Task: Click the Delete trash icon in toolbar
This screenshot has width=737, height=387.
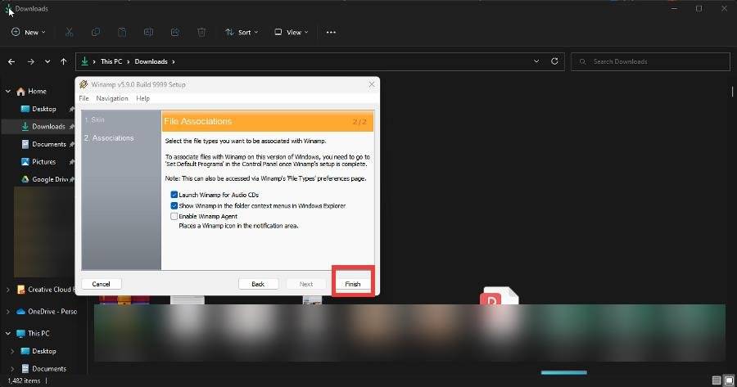Action: 201,32
